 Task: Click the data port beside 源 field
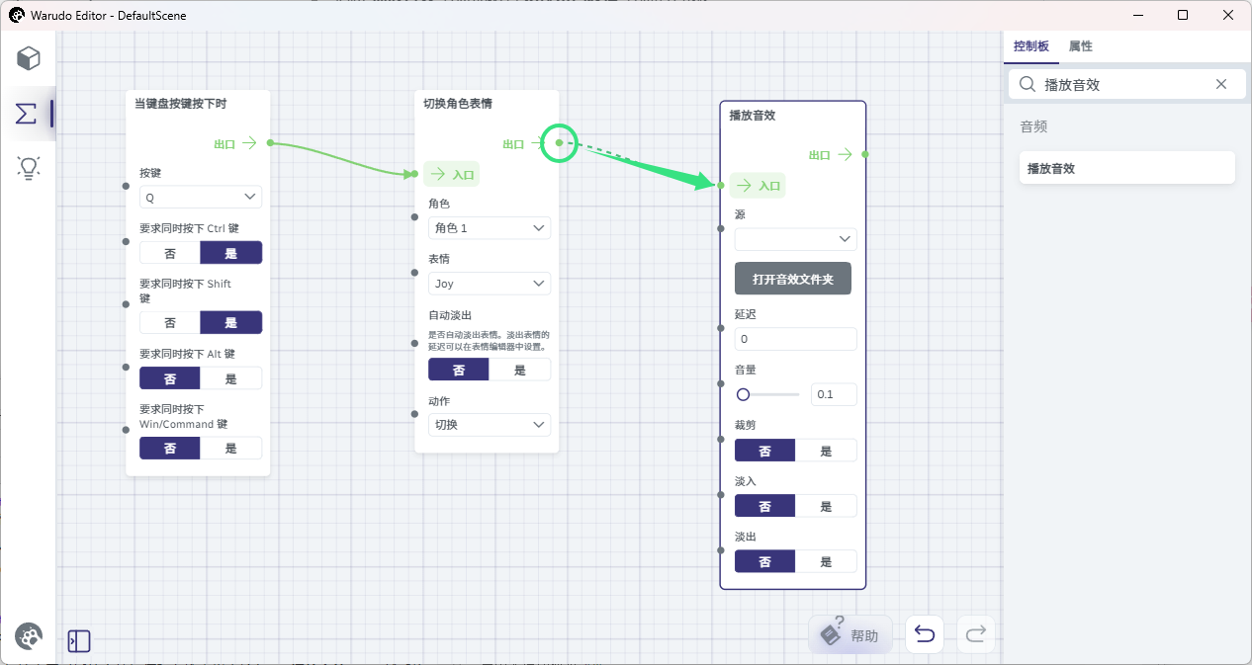[x=721, y=227]
